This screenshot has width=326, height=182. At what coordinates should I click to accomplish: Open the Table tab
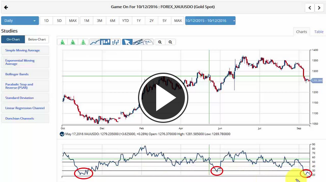click(318, 32)
